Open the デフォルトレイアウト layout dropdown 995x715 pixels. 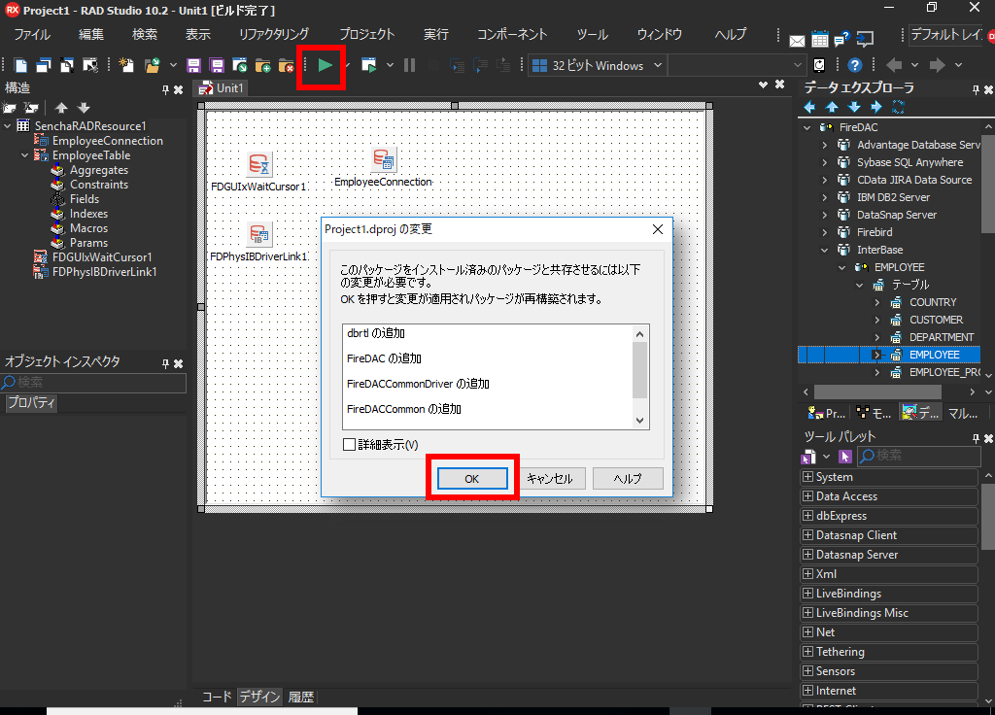[x=944, y=34]
